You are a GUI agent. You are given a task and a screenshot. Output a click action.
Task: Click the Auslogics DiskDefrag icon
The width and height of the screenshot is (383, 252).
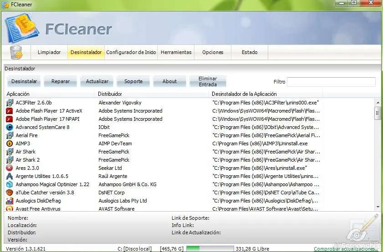point(10,201)
